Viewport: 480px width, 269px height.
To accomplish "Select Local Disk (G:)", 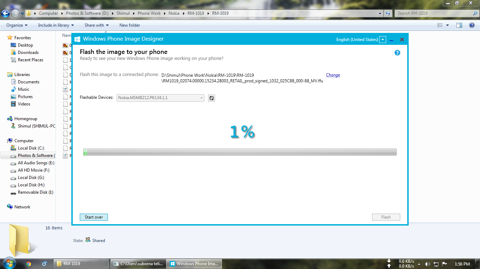I will coord(31,178).
